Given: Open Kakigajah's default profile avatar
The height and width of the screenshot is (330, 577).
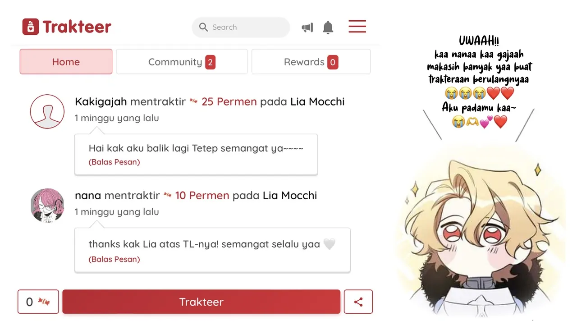Looking at the screenshot, I should 47,111.
